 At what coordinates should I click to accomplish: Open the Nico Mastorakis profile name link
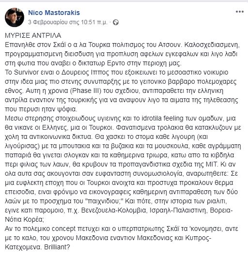tap(54, 13)
